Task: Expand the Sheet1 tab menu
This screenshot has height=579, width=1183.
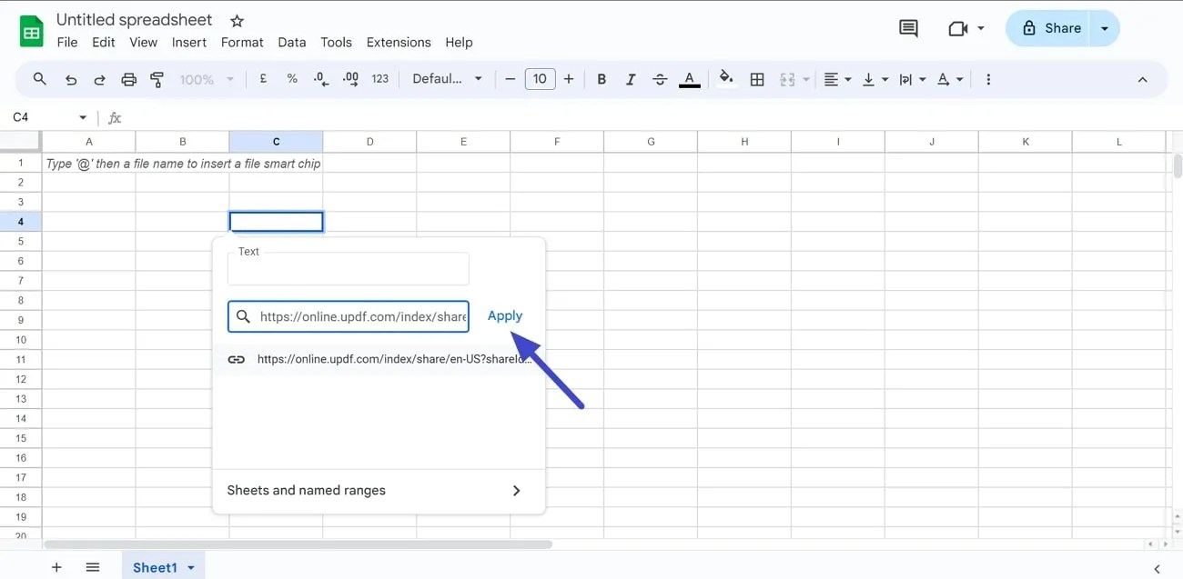Action: [191, 566]
